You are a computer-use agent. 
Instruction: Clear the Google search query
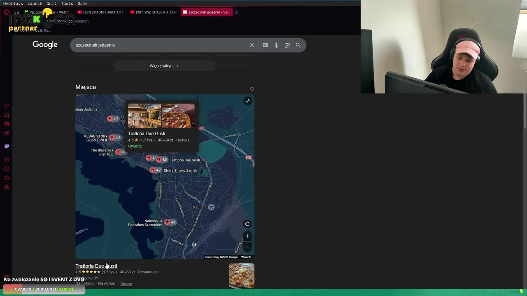(x=252, y=45)
